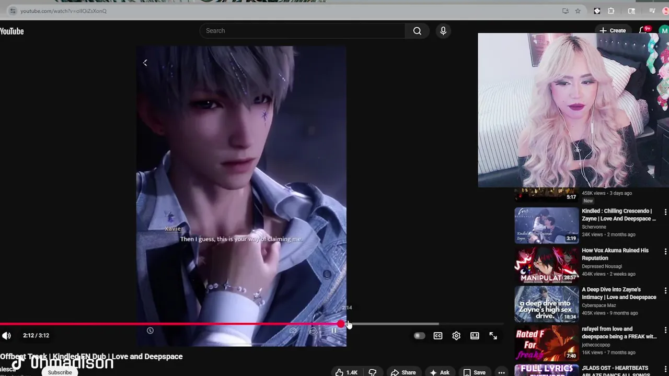
Task: Open the 5:17 video thumbnail
Action: coord(547,194)
